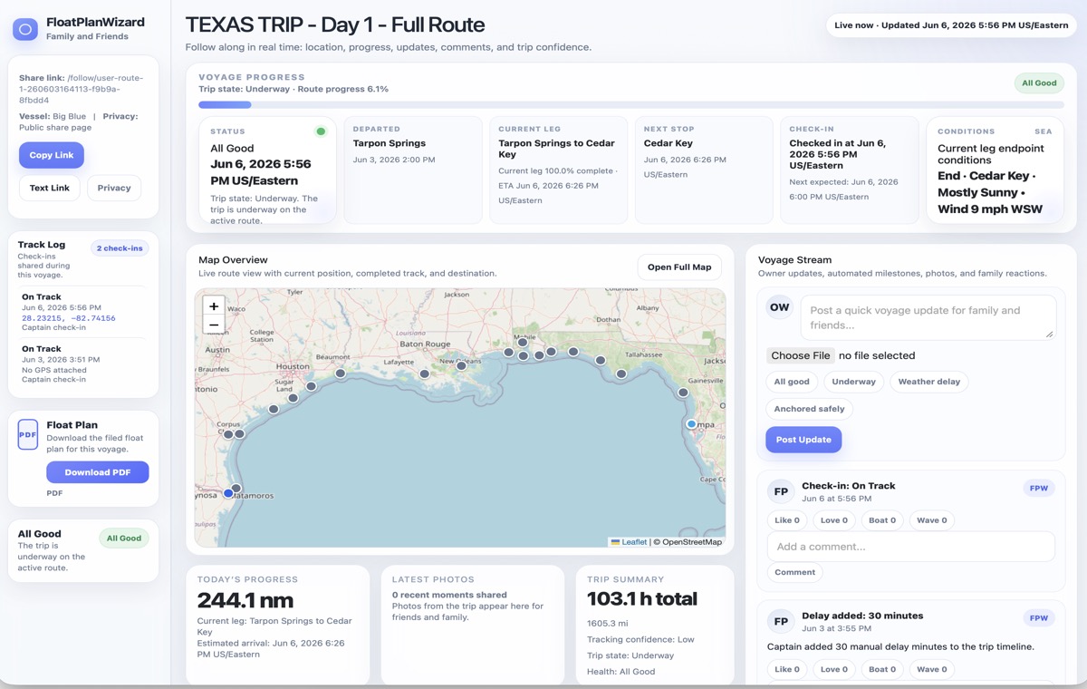Zoom in on the map
Viewport: 1087px width, 689px height.
pos(214,306)
